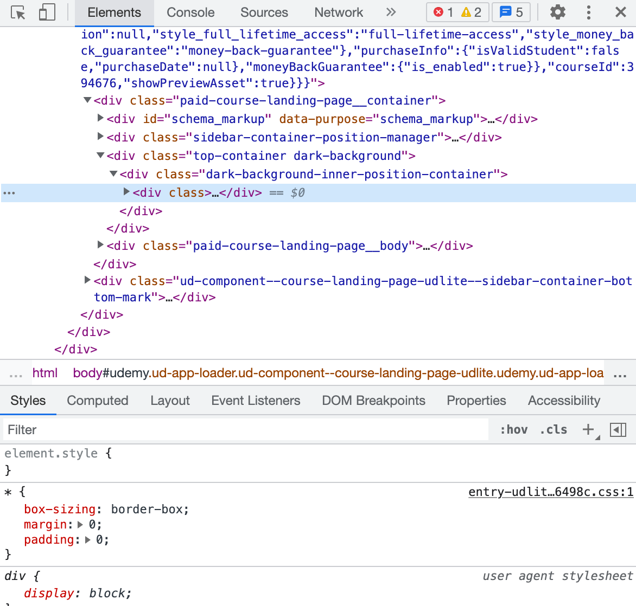
Task: Toggle the .cls element classes panel
Action: (x=554, y=430)
